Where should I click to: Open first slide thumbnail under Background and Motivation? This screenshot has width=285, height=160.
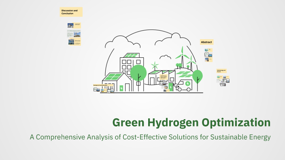pyautogui.click(x=96, y=89)
